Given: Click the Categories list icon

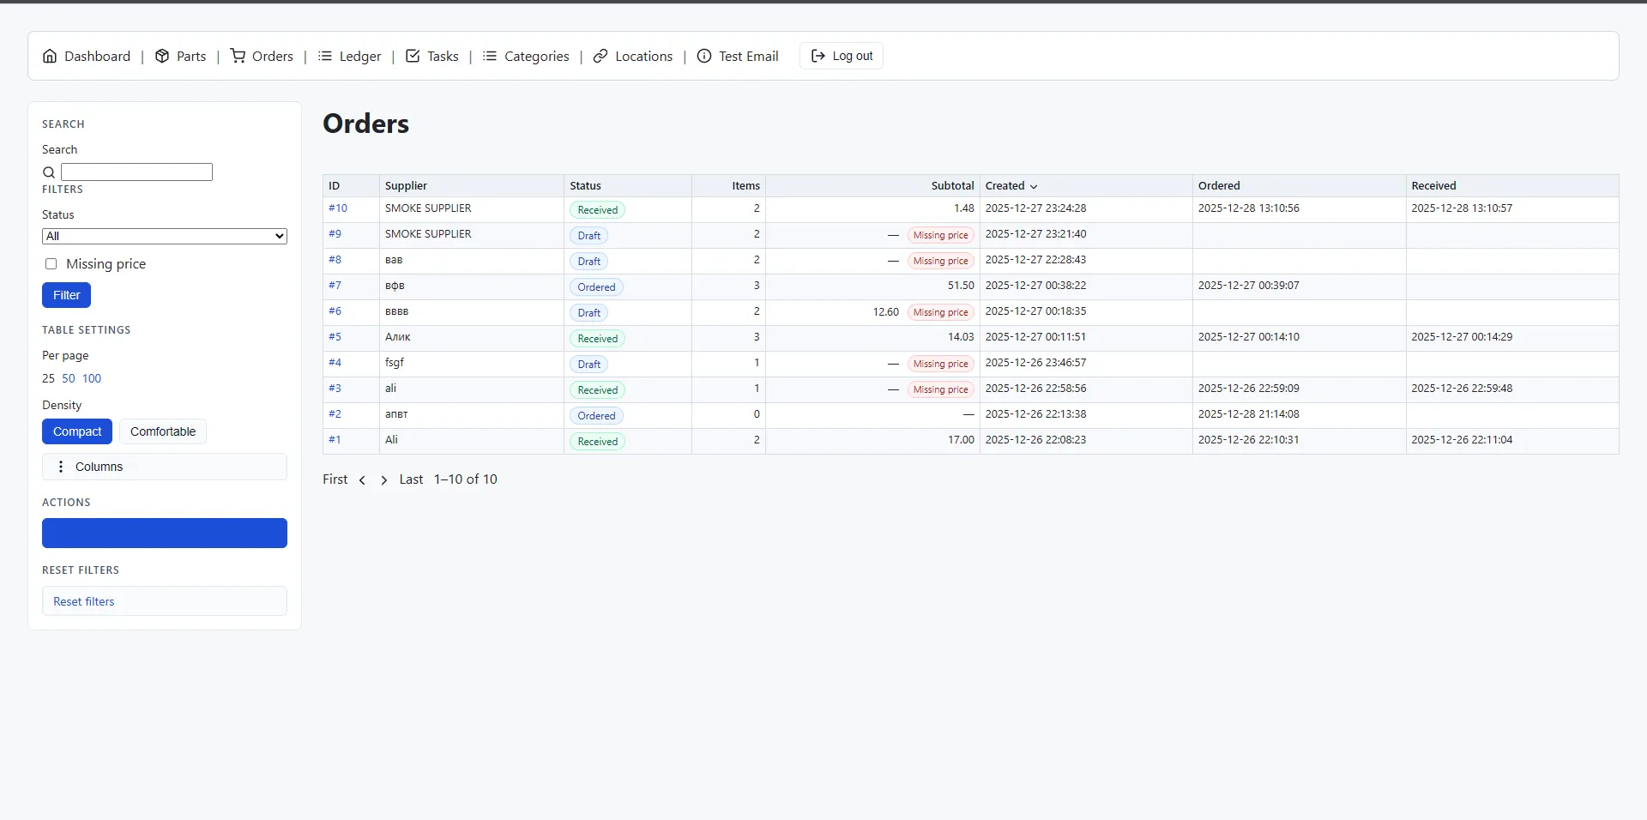Looking at the screenshot, I should click(x=490, y=56).
